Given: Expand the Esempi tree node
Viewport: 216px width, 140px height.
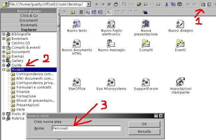Looking at the screenshot, I should coord(4,56).
